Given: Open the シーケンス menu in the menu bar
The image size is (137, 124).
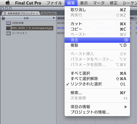Looking at the screenshot, I should 130,3.
